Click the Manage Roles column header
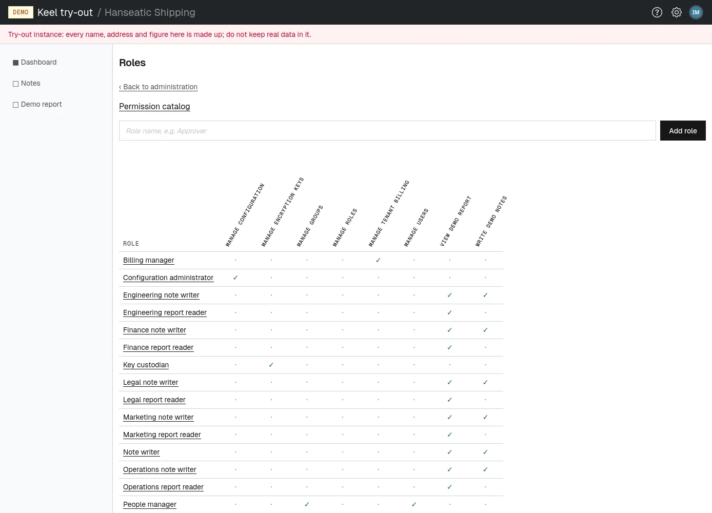This screenshot has width=712, height=513. coord(345,228)
